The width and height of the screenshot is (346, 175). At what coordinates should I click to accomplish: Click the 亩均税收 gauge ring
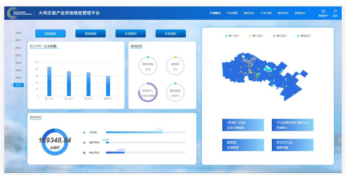175,92
